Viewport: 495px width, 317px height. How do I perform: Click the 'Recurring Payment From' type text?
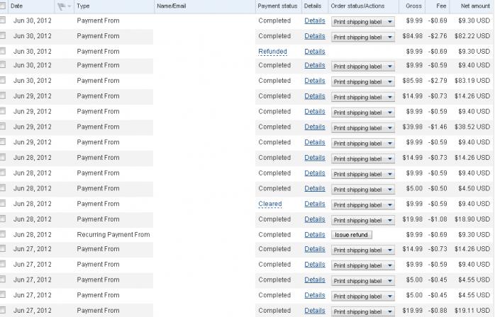(x=113, y=234)
